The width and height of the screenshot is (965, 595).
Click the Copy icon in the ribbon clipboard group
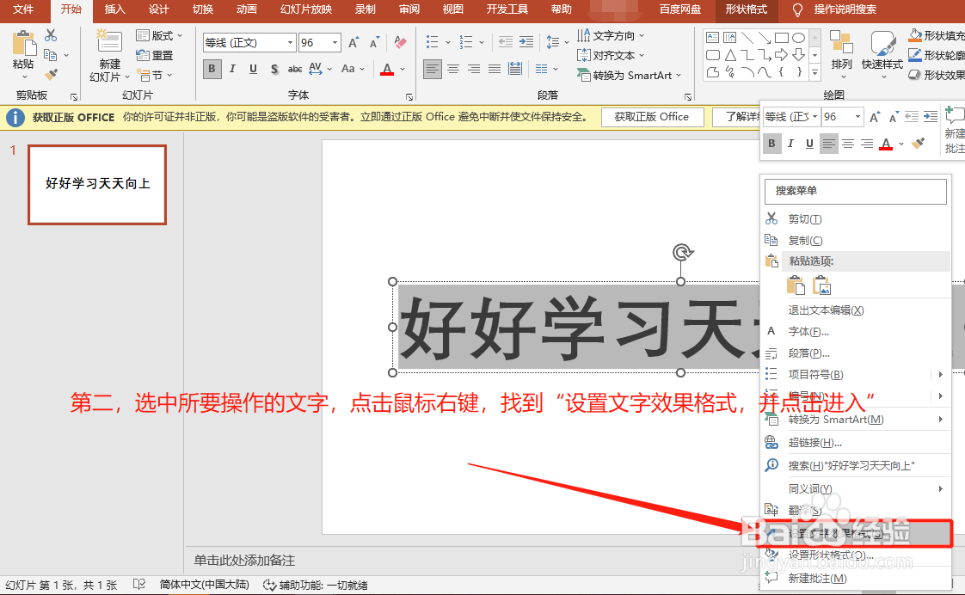click(x=51, y=55)
